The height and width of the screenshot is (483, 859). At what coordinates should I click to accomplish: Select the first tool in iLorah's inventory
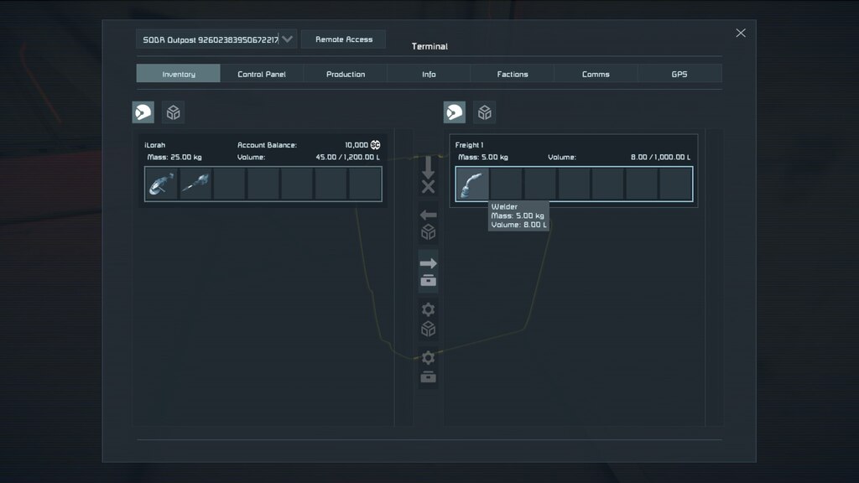tap(161, 184)
